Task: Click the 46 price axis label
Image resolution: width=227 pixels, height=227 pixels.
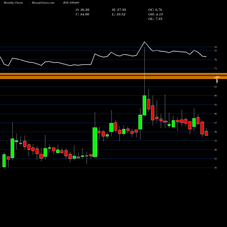Action: point(216,113)
